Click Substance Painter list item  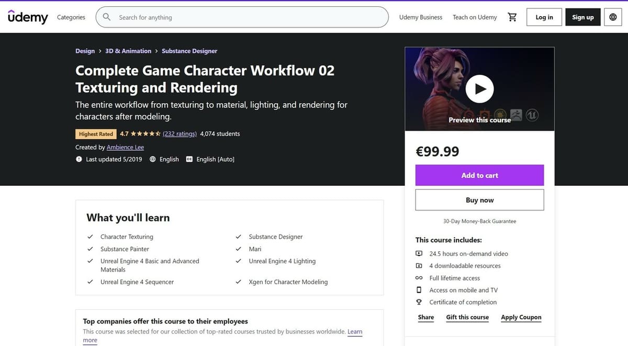(x=125, y=249)
